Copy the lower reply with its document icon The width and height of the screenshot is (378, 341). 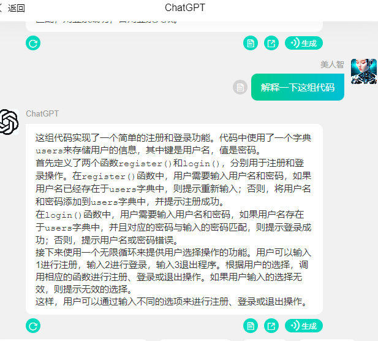pos(251,326)
